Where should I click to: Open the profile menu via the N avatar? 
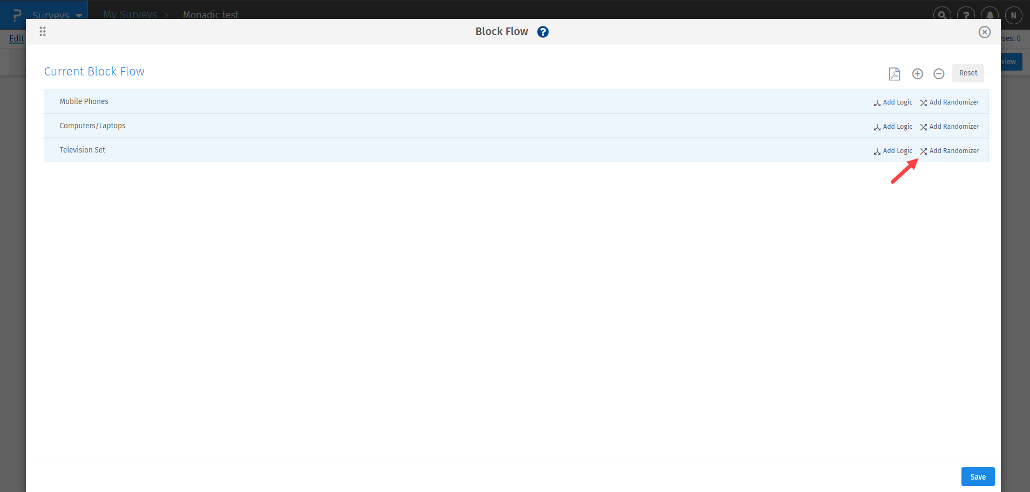pyautogui.click(x=1013, y=15)
